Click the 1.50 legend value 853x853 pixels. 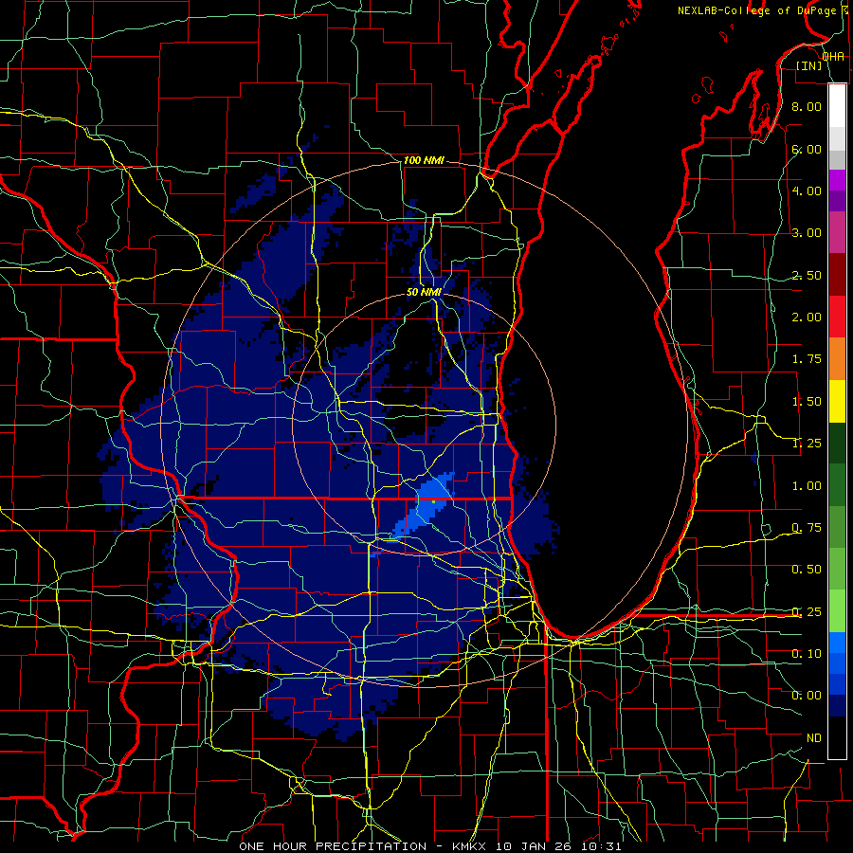807,402
